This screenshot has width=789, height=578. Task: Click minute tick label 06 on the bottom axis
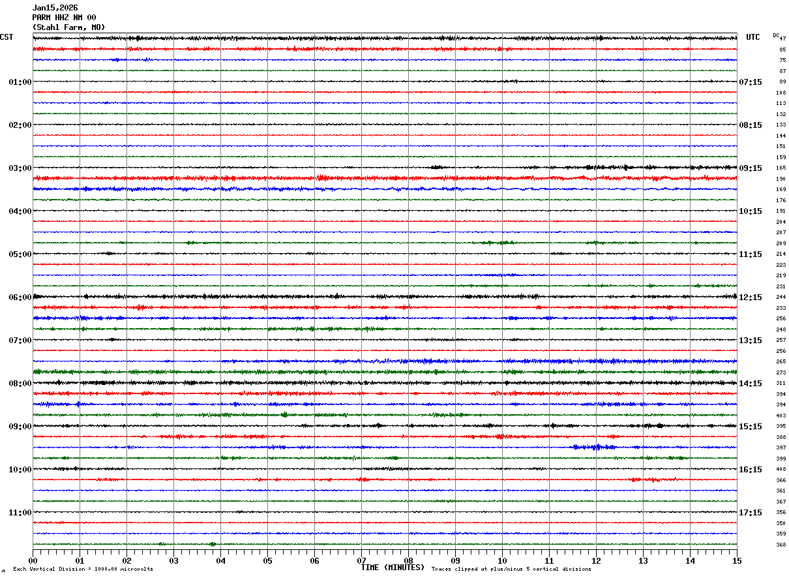coord(314,560)
